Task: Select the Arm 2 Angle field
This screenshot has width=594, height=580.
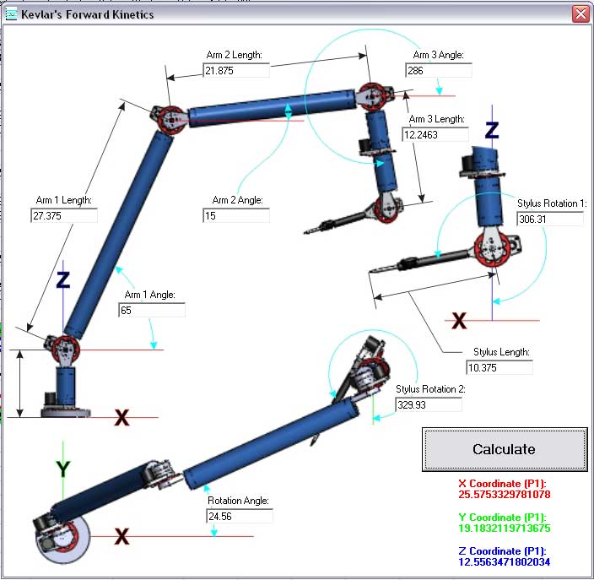Action: click(235, 216)
